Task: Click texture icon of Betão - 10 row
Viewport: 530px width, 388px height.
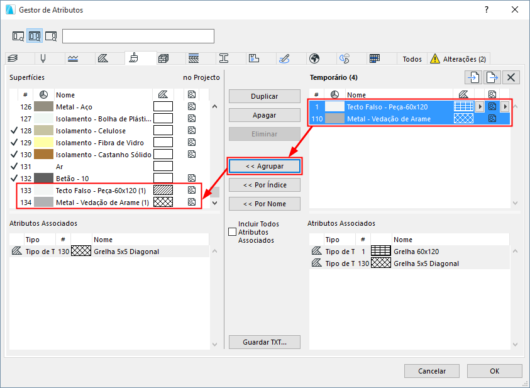Action: [x=192, y=178]
